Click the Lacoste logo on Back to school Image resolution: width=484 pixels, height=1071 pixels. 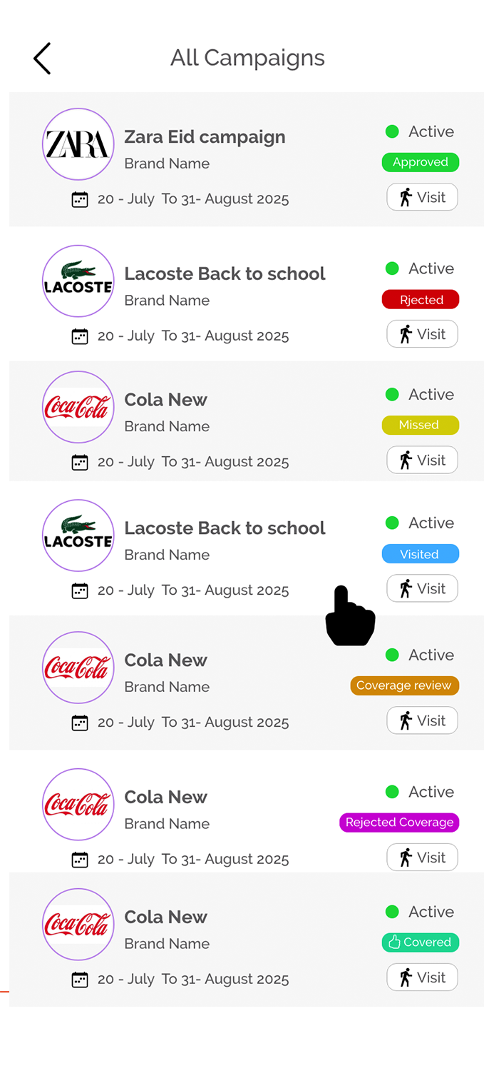coord(78,281)
